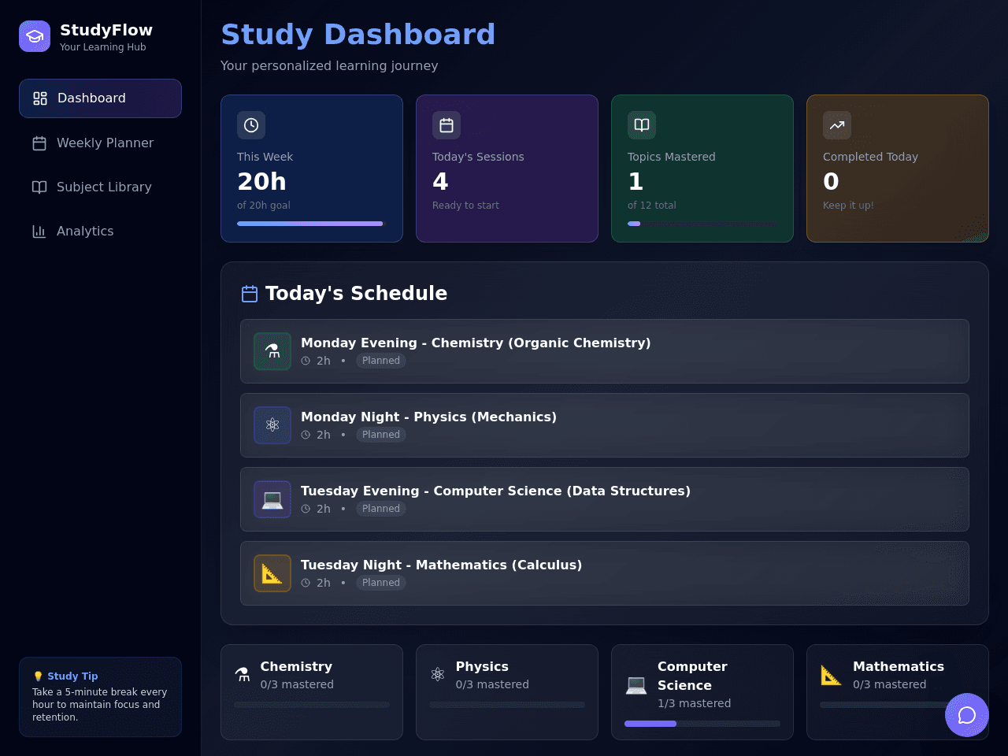Click the book icon on Topics Mastered card
The height and width of the screenshot is (756, 1008).
click(x=642, y=125)
